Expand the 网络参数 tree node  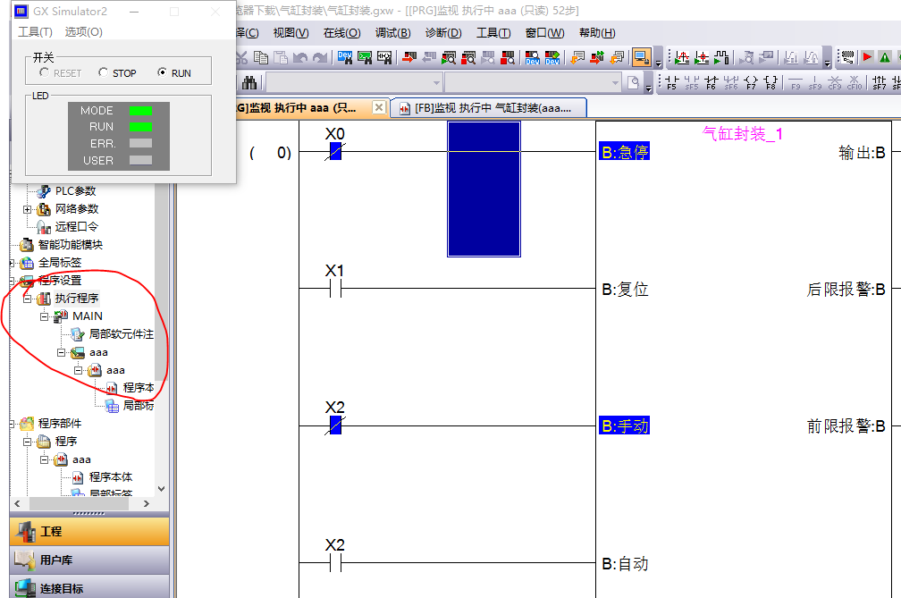coord(28,209)
